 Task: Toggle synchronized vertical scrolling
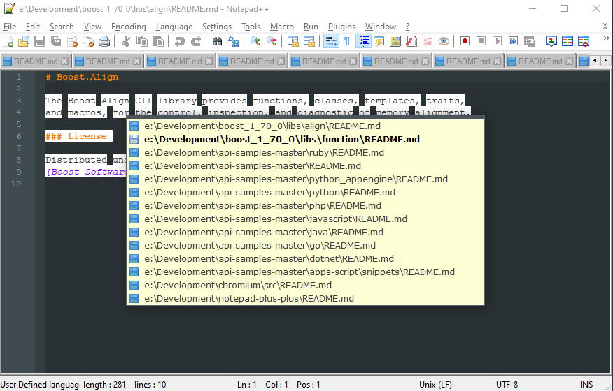(x=293, y=41)
